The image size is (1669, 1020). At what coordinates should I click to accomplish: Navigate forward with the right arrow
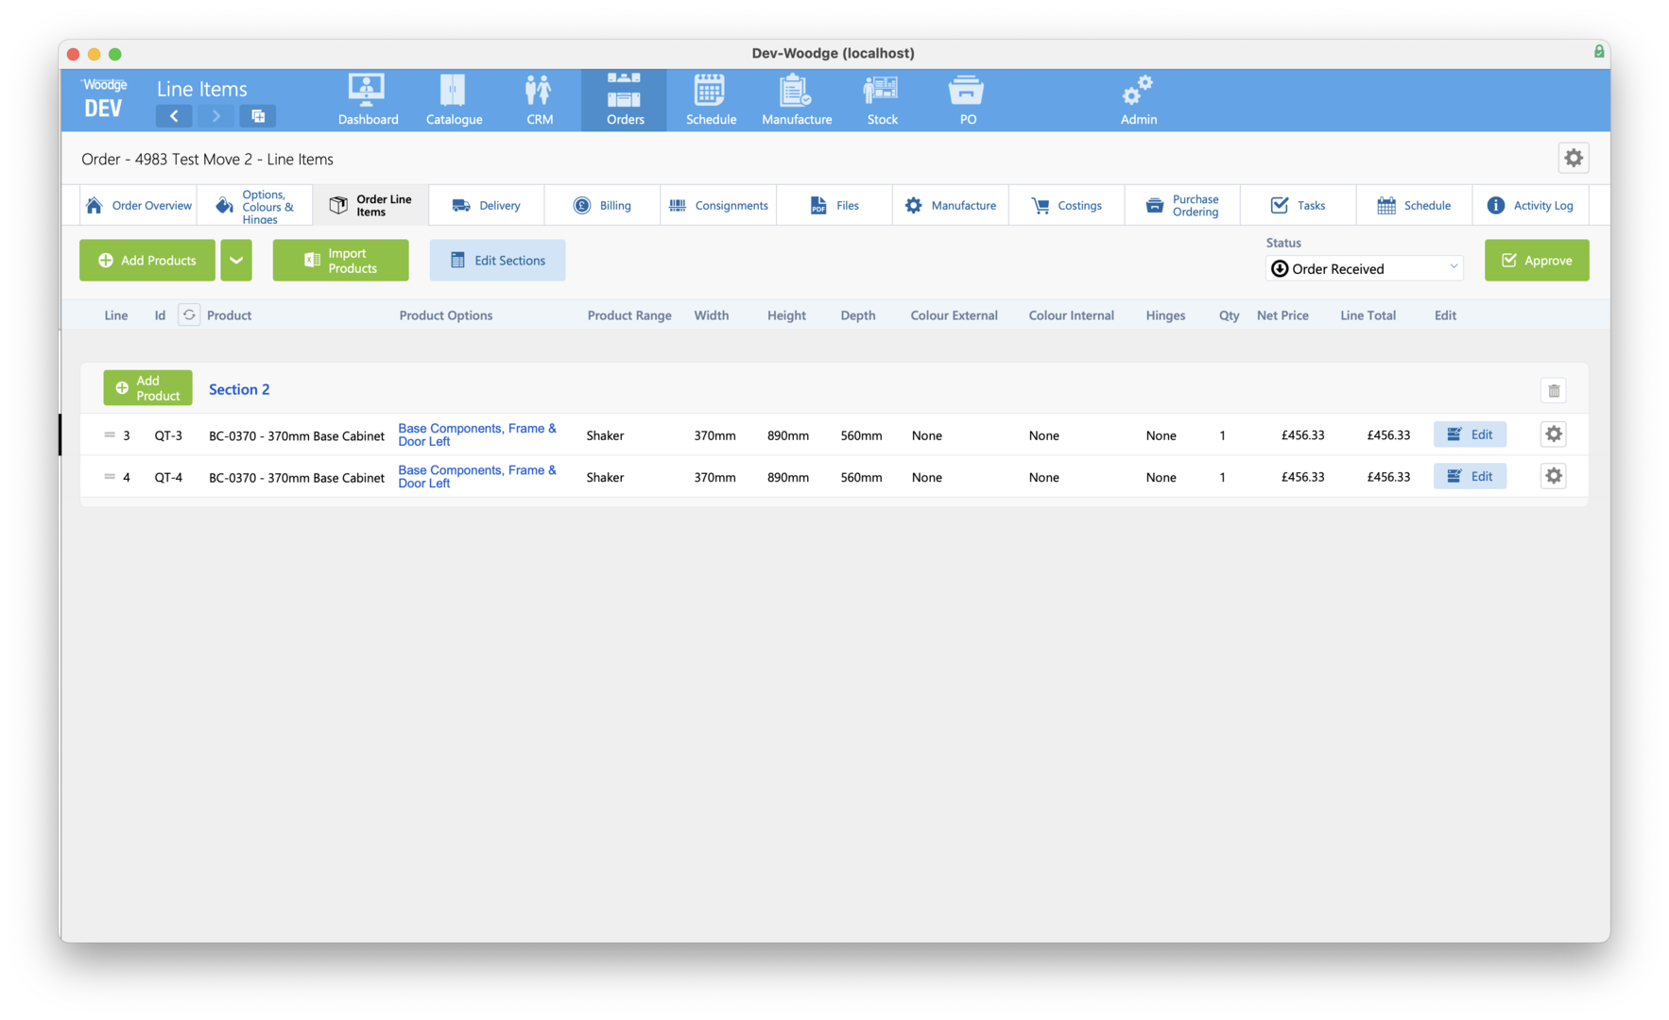(215, 116)
